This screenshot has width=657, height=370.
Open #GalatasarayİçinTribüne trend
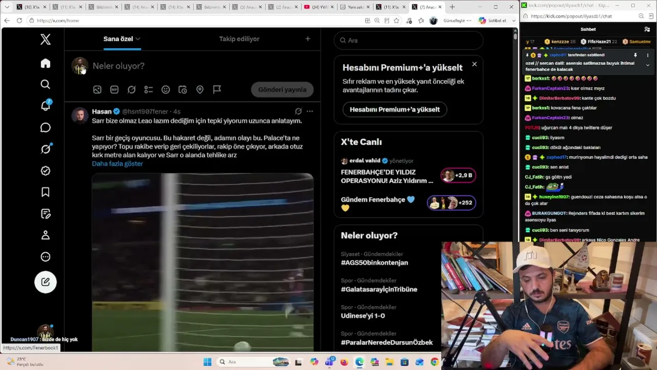pyautogui.click(x=379, y=289)
